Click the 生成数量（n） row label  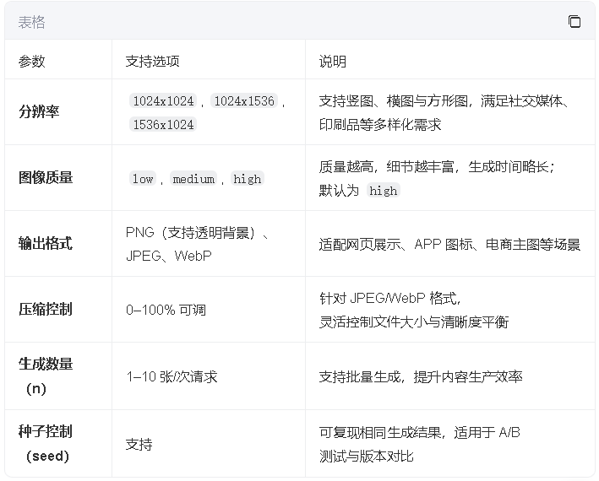click(x=46, y=376)
